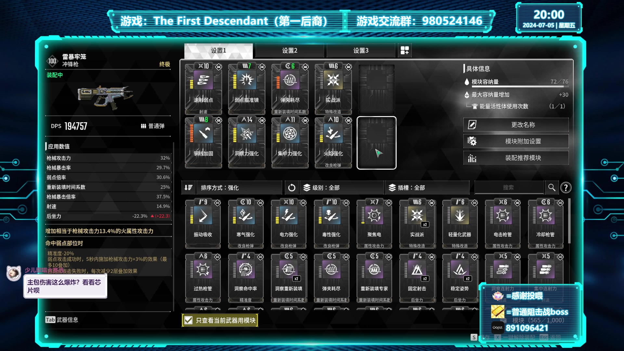Click 装配推荐模块 button
Image resolution: width=624 pixels, height=351 pixels.
coord(516,158)
